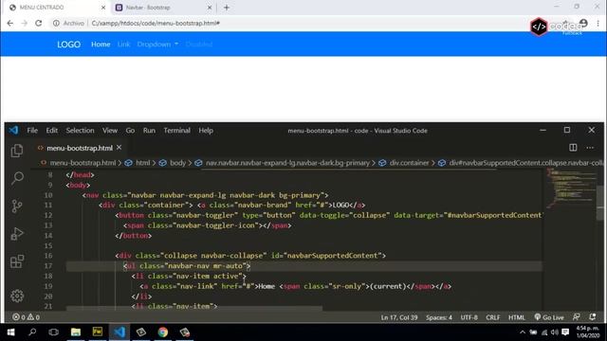The image size is (607, 341).
Task: Show hidden system tray icons
Action: click(x=523, y=332)
